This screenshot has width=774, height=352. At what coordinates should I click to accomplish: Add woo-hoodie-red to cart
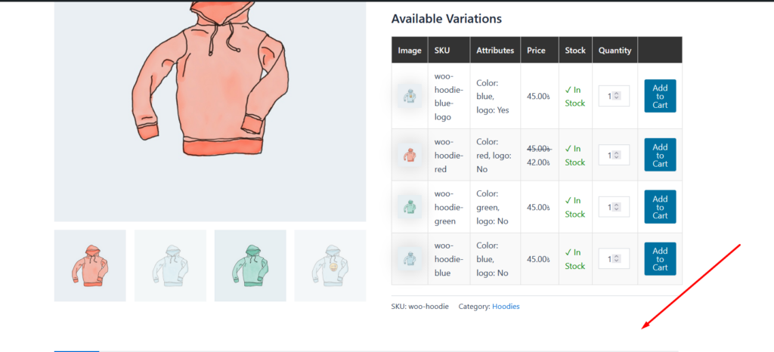tap(660, 155)
